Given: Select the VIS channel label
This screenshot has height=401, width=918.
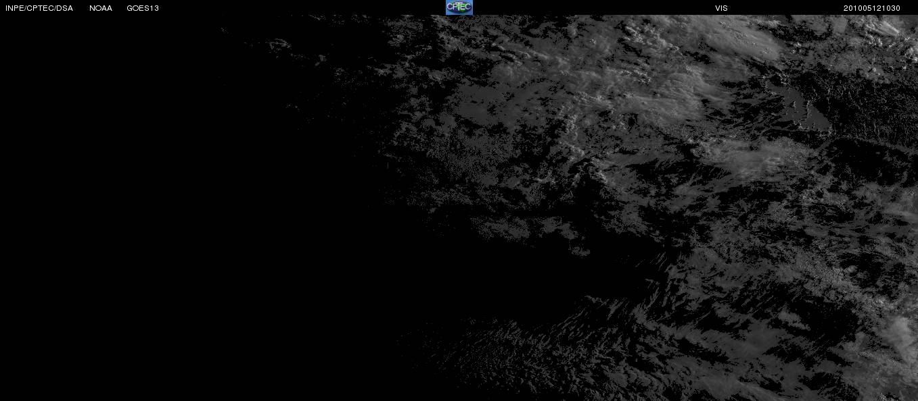Looking at the screenshot, I should click(721, 8).
